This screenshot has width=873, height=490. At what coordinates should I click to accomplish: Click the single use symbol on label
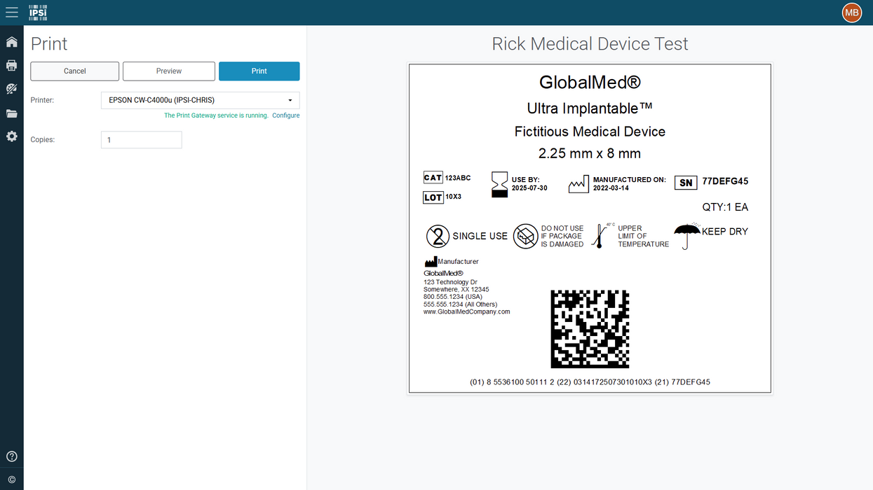coord(438,236)
